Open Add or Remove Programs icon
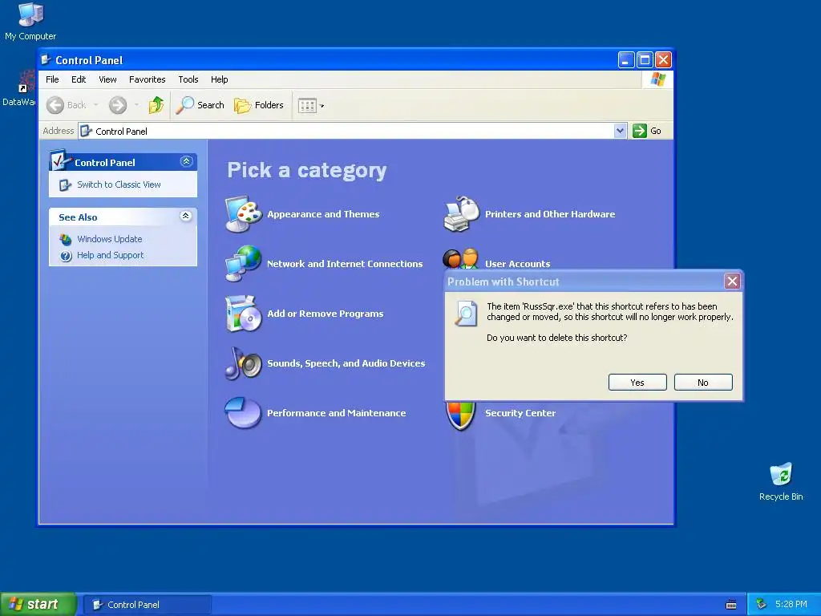Image resolution: width=821 pixels, height=616 pixels. [x=244, y=314]
